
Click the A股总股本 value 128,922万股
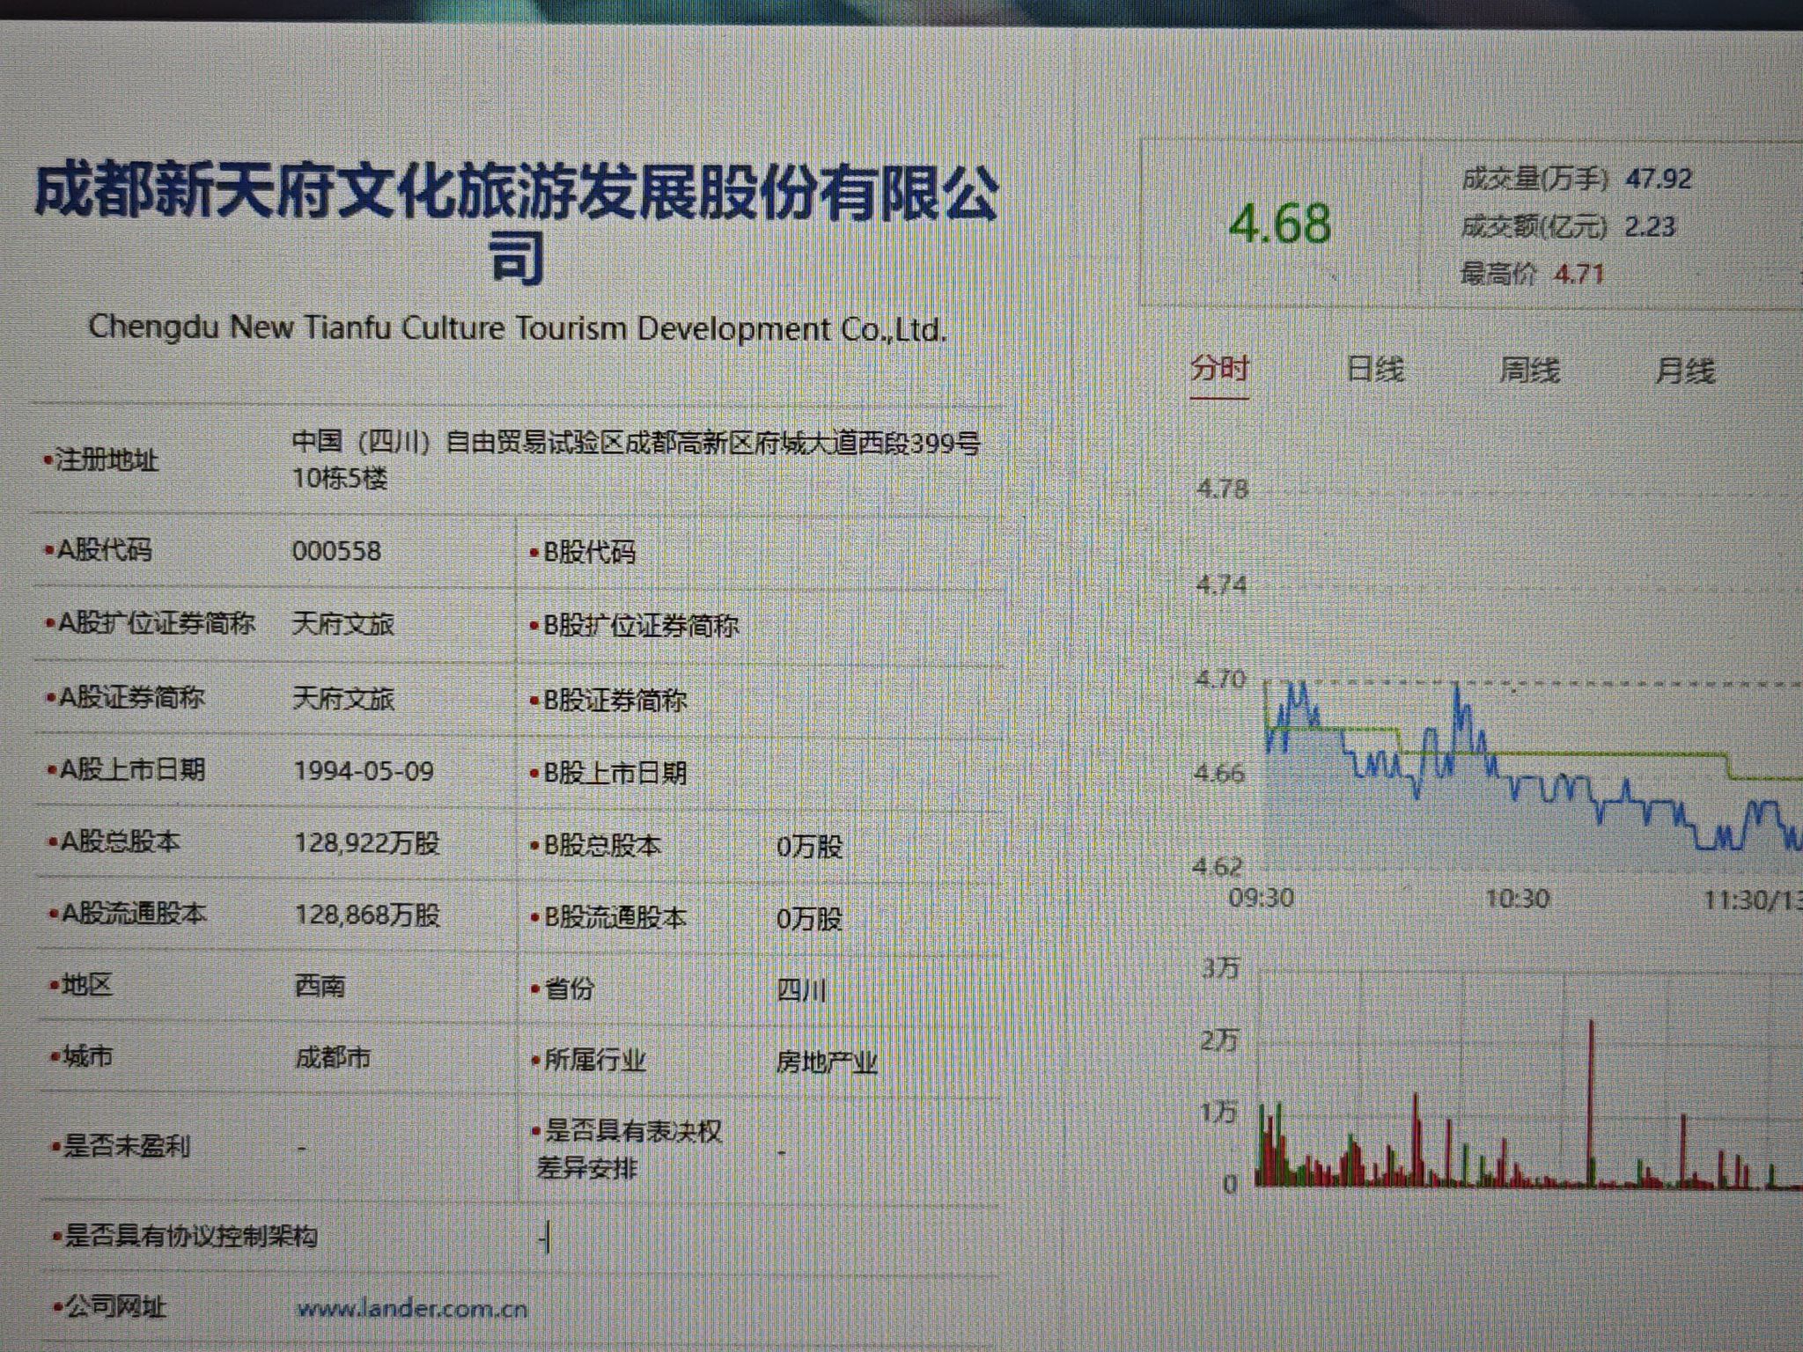(366, 843)
